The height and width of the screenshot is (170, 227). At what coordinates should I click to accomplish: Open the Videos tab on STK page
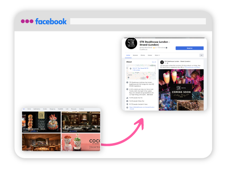150,55
